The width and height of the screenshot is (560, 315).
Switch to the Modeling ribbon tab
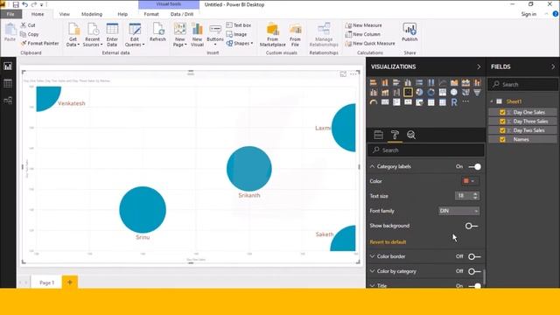92,14
